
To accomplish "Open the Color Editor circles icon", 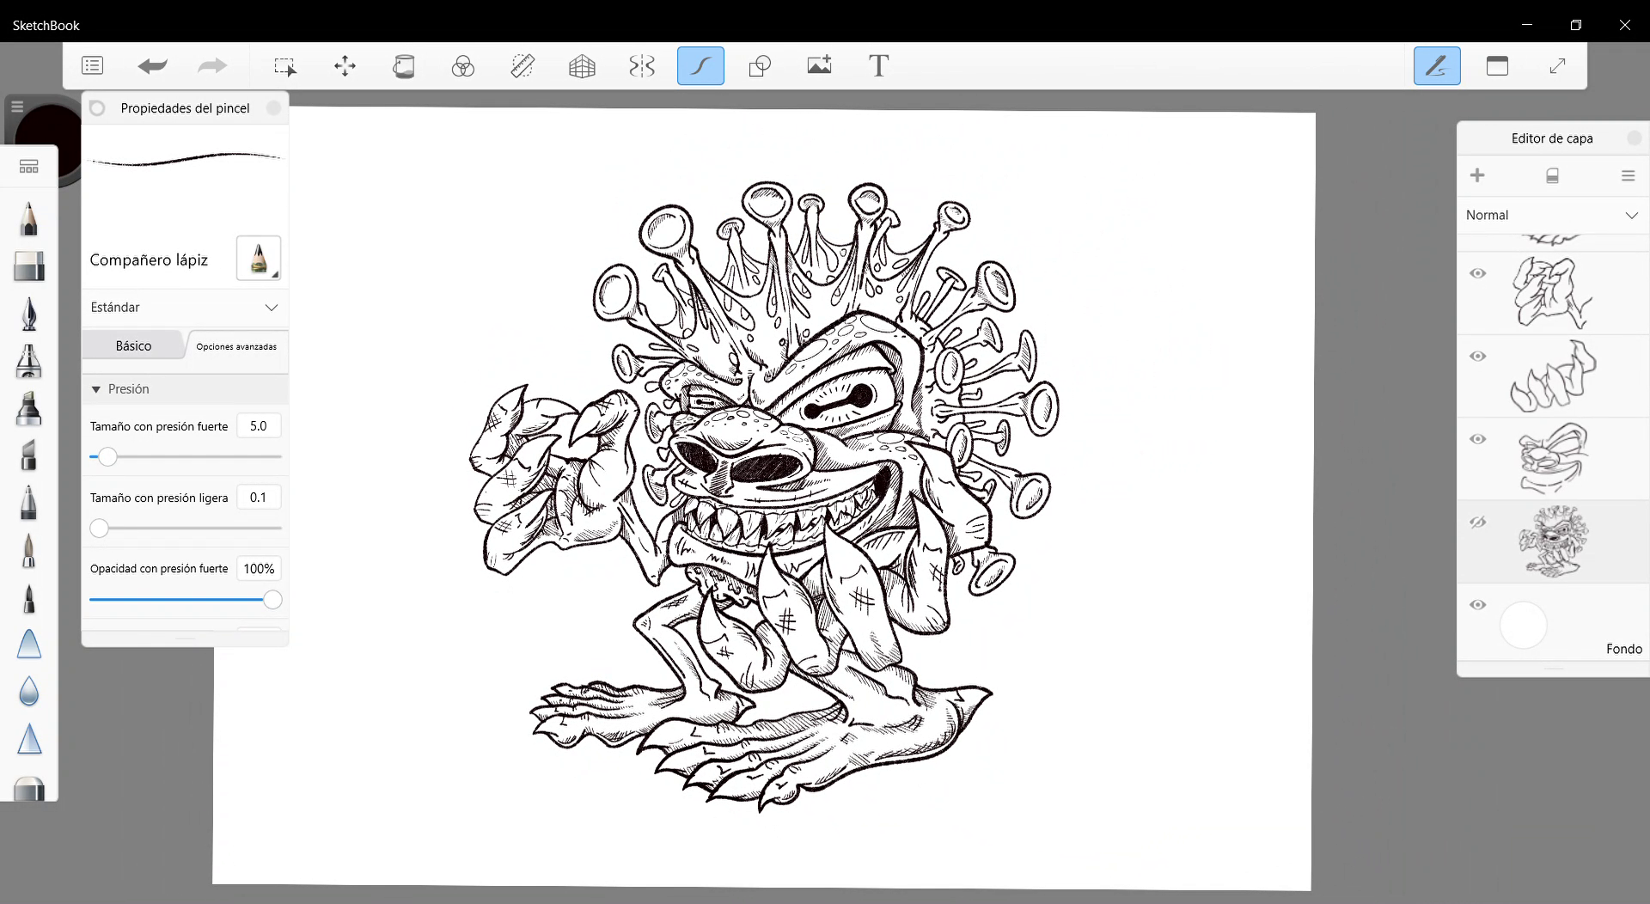I will [462, 66].
